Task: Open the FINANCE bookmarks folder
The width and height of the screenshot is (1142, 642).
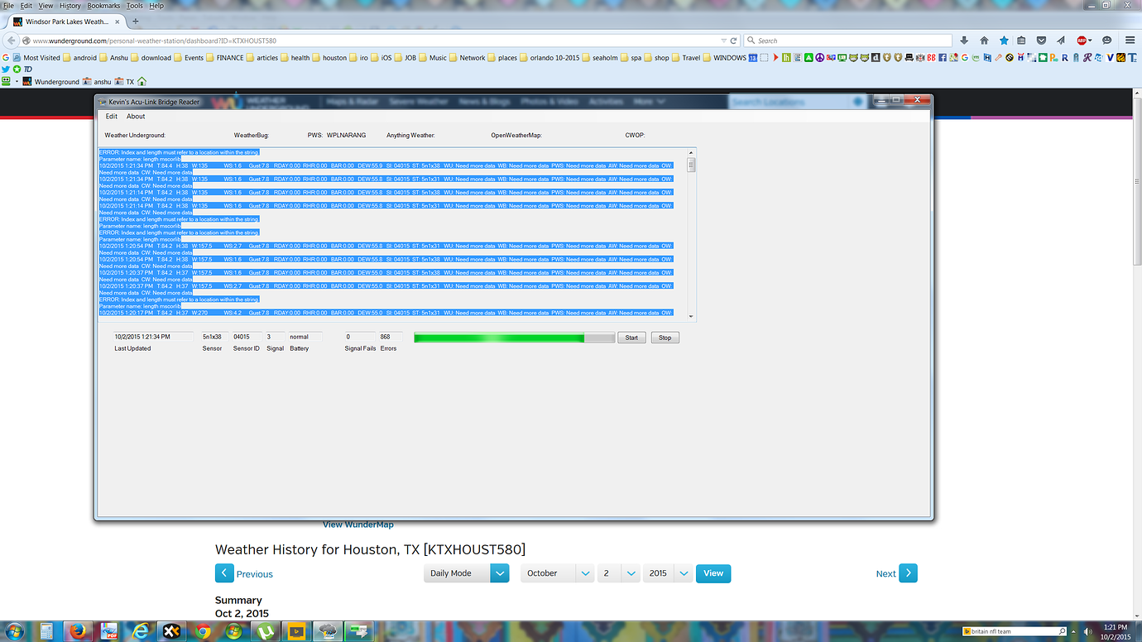Action: pos(224,58)
